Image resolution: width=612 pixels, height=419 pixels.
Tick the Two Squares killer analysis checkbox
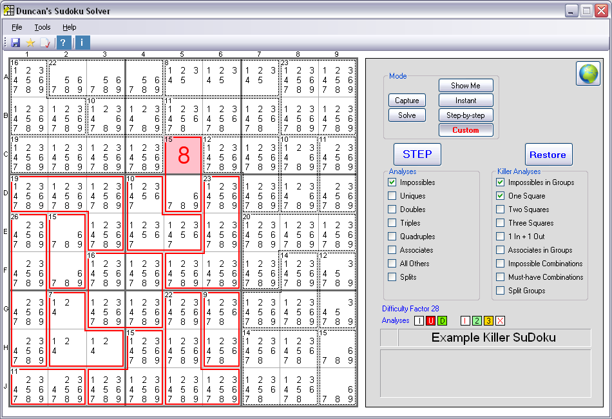[x=500, y=209]
